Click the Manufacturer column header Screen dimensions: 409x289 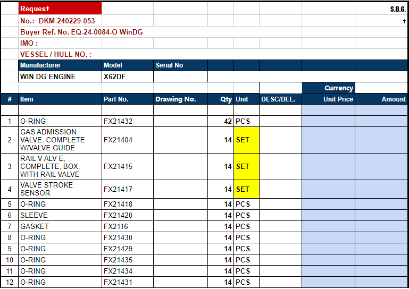[x=60, y=65]
